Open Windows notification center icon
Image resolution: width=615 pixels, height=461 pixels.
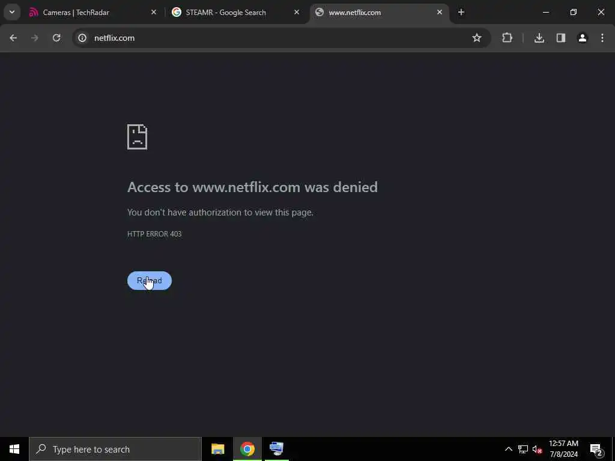click(596, 450)
